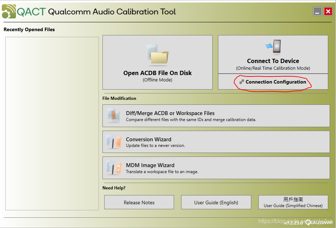Click the phone sync icon above Connect To Device

click(273, 46)
